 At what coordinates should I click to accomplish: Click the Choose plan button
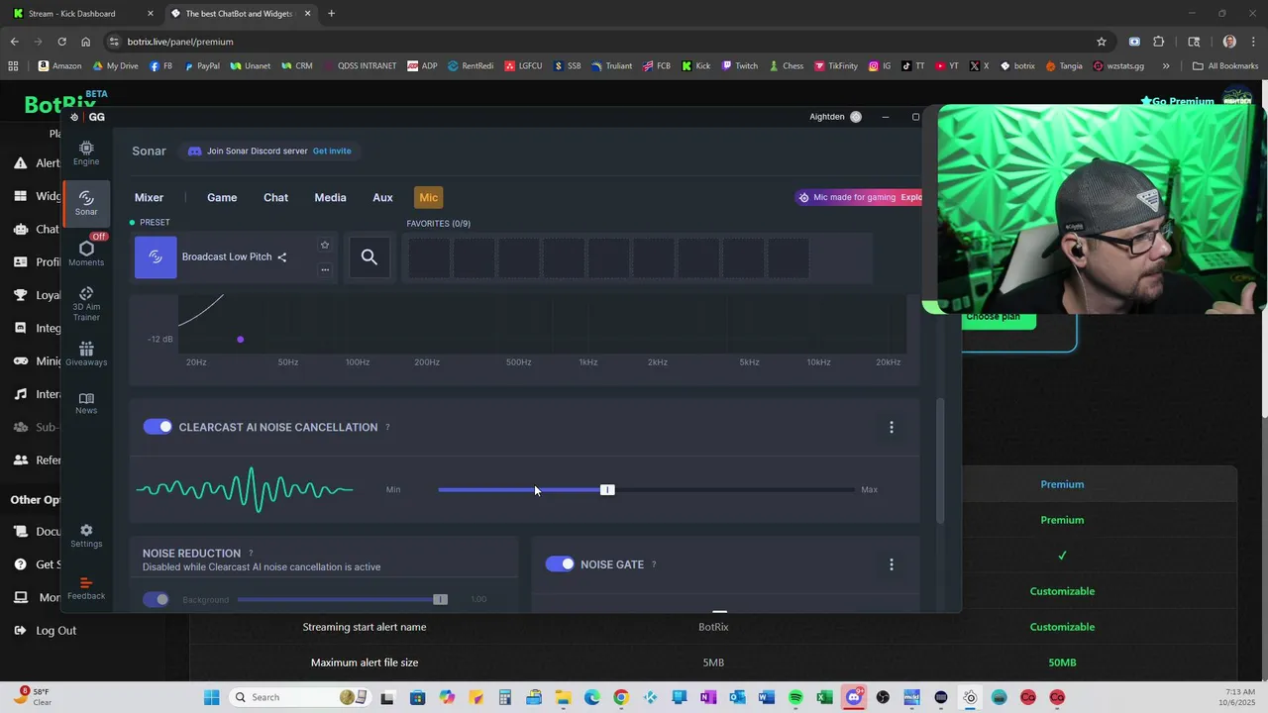999,320
